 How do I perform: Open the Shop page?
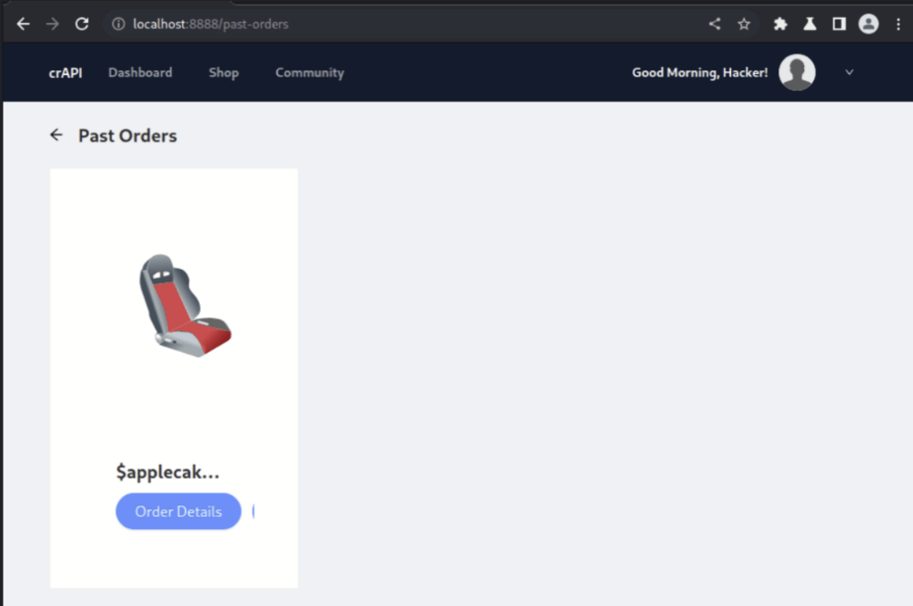tap(223, 72)
